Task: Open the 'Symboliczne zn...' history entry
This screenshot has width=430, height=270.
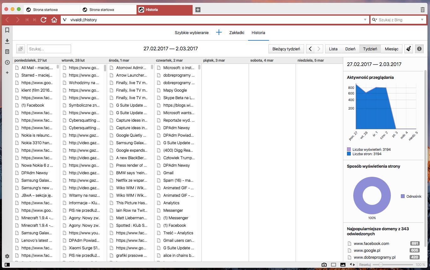Action: (82, 105)
